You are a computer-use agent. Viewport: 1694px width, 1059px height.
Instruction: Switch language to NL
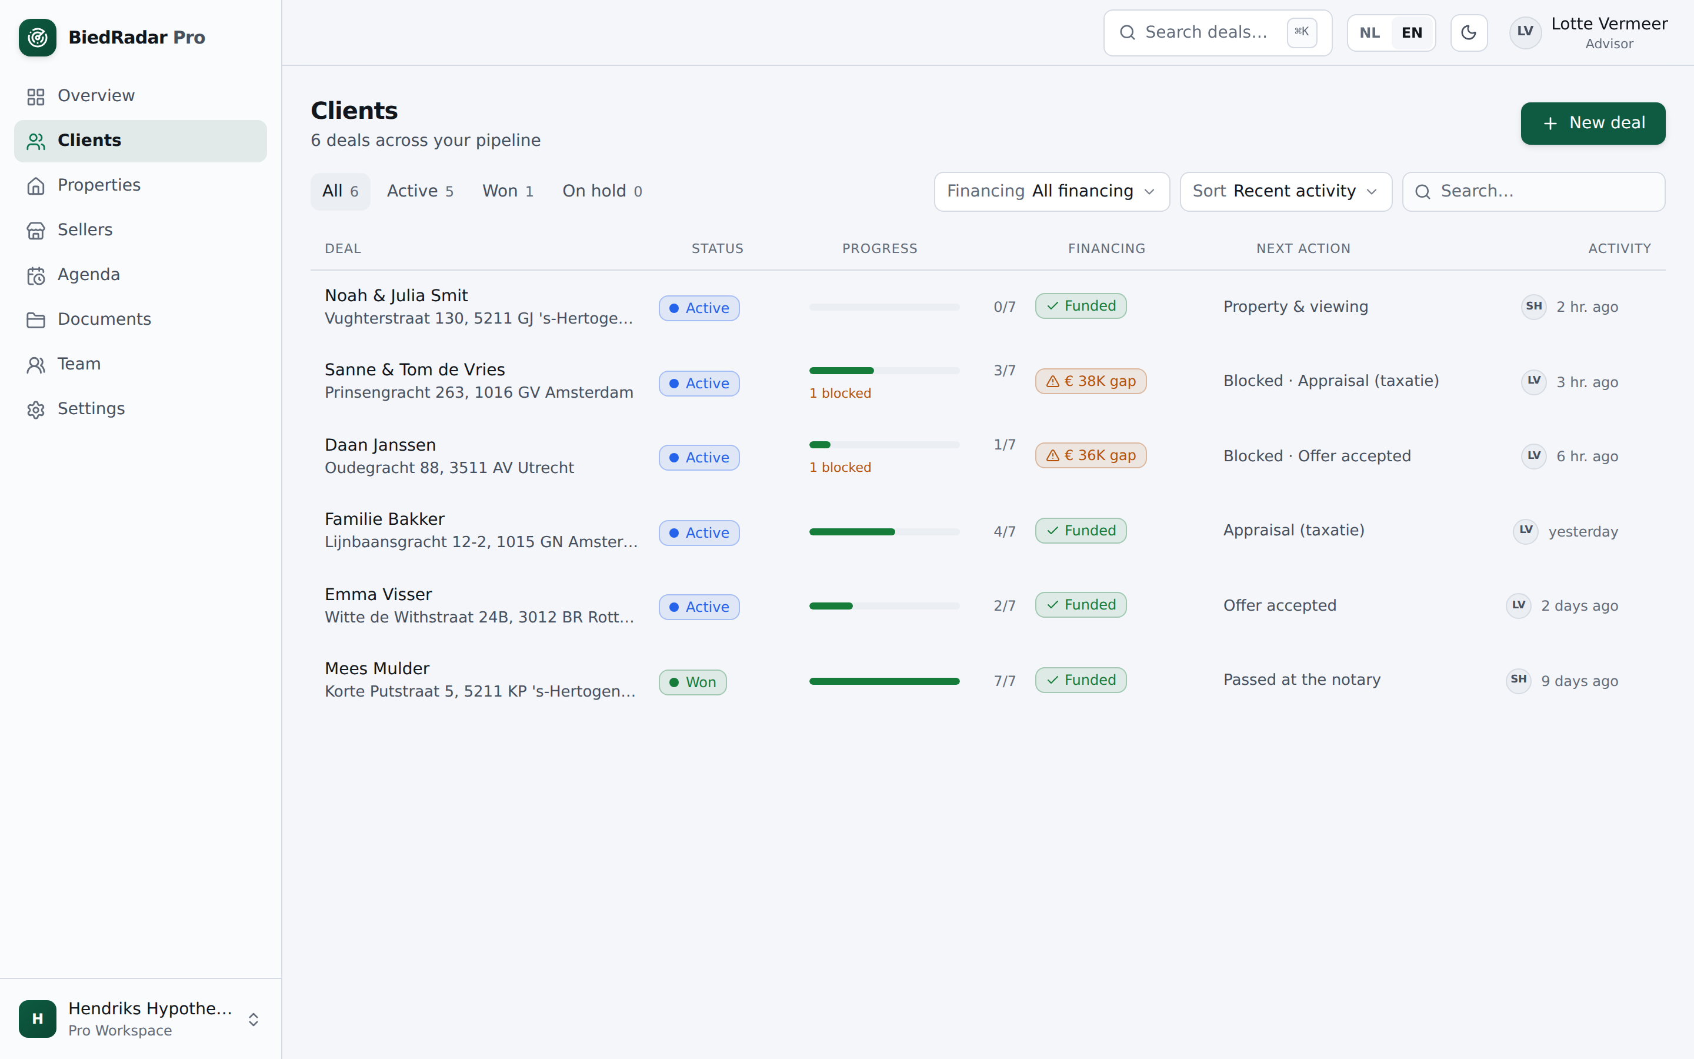(x=1369, y=33)
